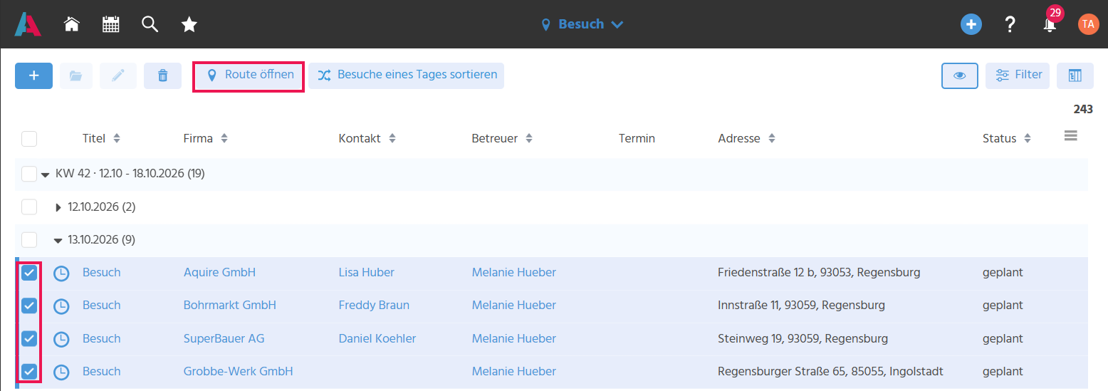Click the pencil edit toolbar icon

118,75
